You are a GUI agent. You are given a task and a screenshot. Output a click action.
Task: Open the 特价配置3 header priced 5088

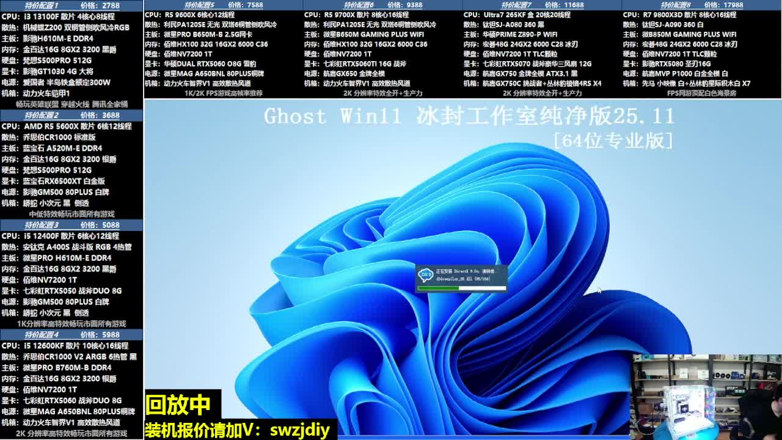[x=71, y=225]
